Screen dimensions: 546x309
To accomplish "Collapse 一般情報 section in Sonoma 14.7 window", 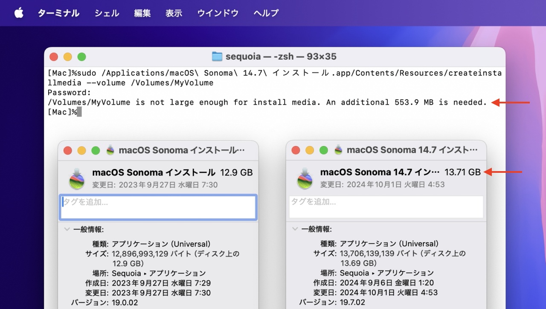I will (x=295, y=229).
